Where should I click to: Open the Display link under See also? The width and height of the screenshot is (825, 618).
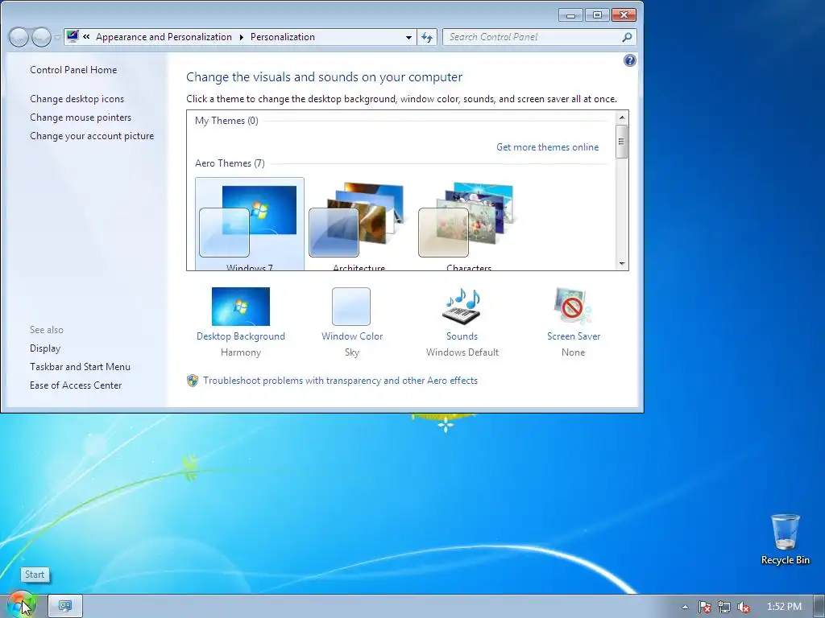(45, 348)
